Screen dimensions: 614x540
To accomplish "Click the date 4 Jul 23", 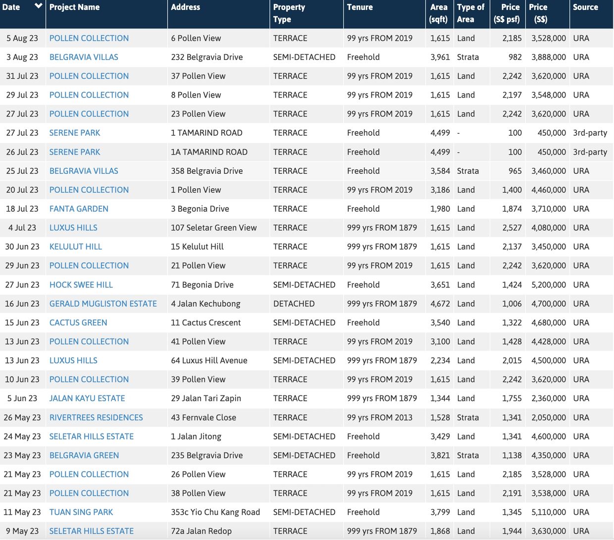I will (x=22, y=227).
